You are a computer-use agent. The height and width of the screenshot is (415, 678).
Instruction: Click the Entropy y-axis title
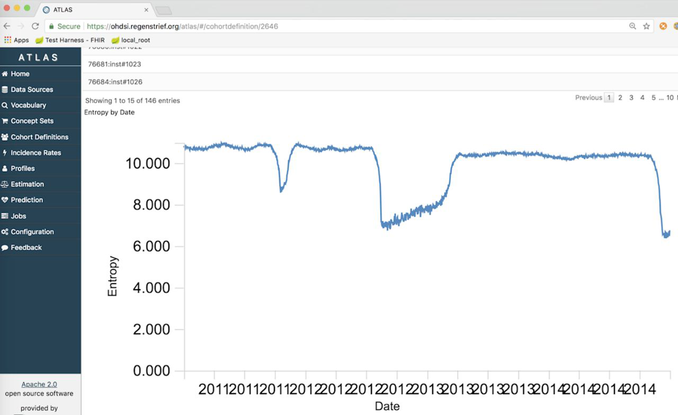(x=112, y=276)
